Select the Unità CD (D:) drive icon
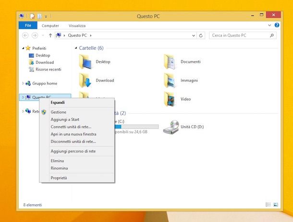 [x=171, y=127]
